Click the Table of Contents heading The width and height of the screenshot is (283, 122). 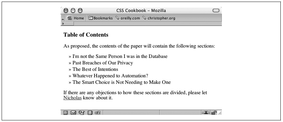[86, 35]
